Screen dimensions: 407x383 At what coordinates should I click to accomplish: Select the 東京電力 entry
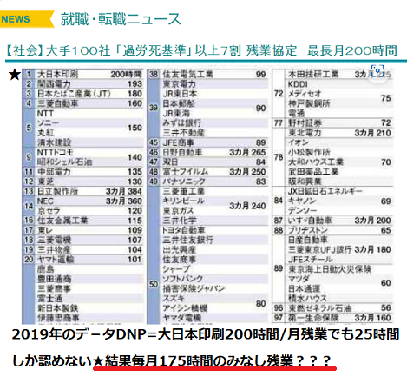180,84
